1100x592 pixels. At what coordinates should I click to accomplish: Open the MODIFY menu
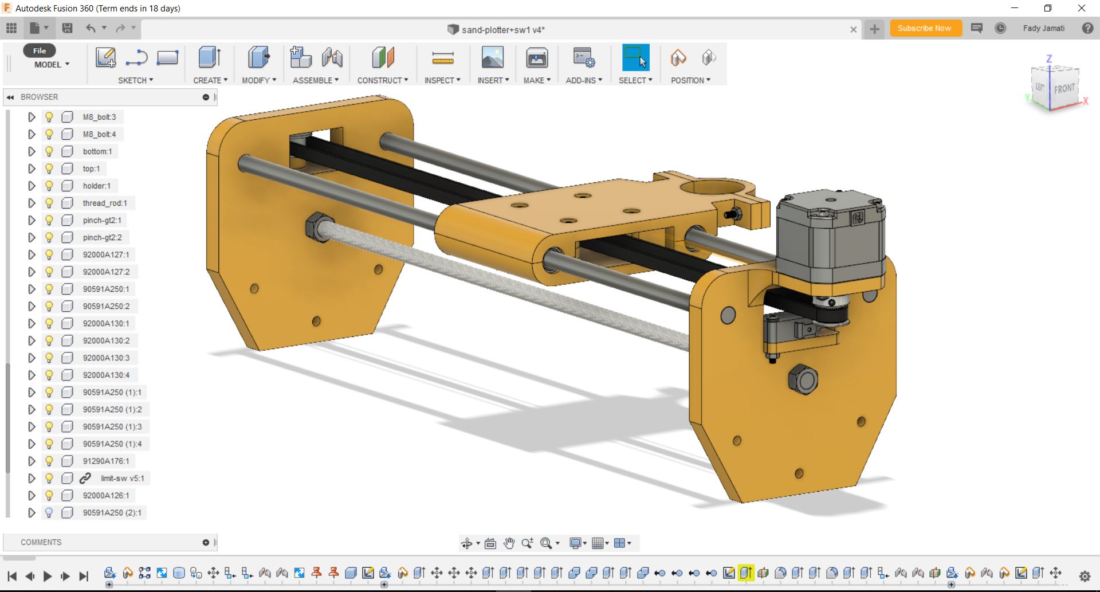click(x=258, y=80)
